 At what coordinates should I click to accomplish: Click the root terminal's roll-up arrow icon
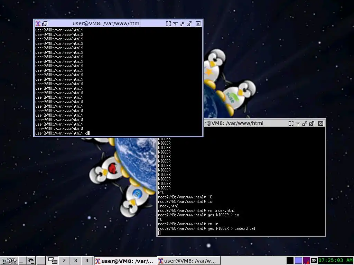(x=298, y=124)
